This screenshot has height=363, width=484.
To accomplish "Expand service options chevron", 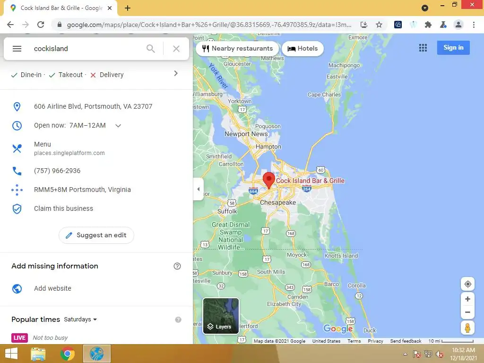I will point(176,73).
